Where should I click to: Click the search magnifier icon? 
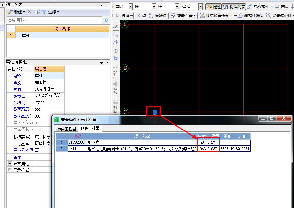106,20
